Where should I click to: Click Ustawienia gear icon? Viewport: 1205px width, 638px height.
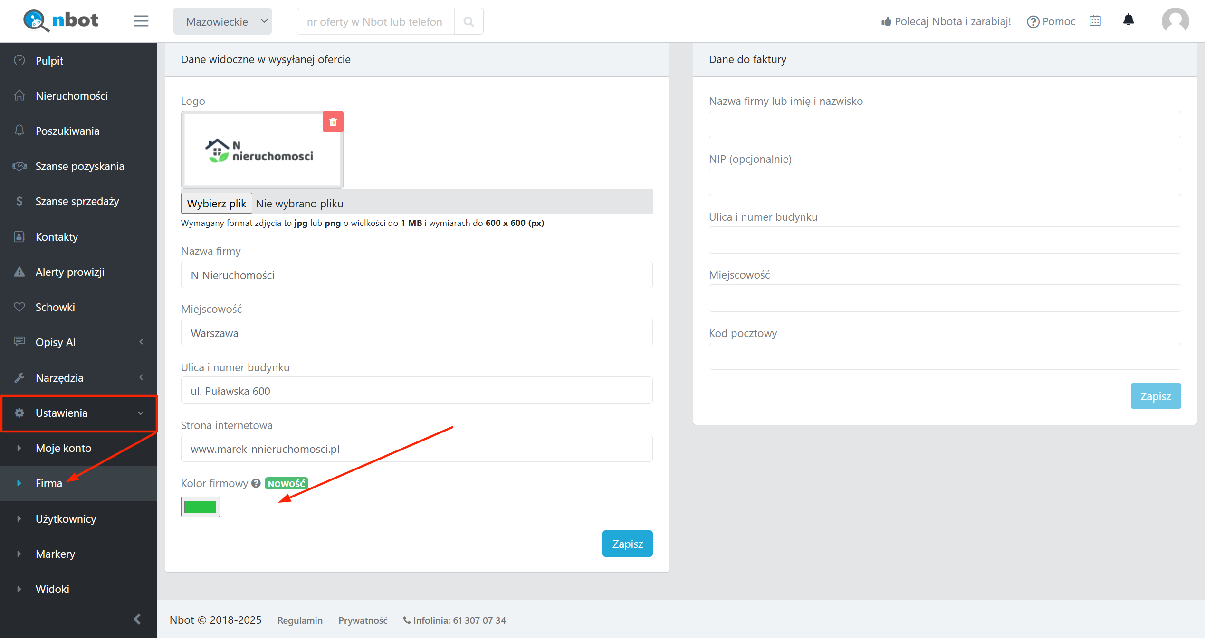(19, 413)
